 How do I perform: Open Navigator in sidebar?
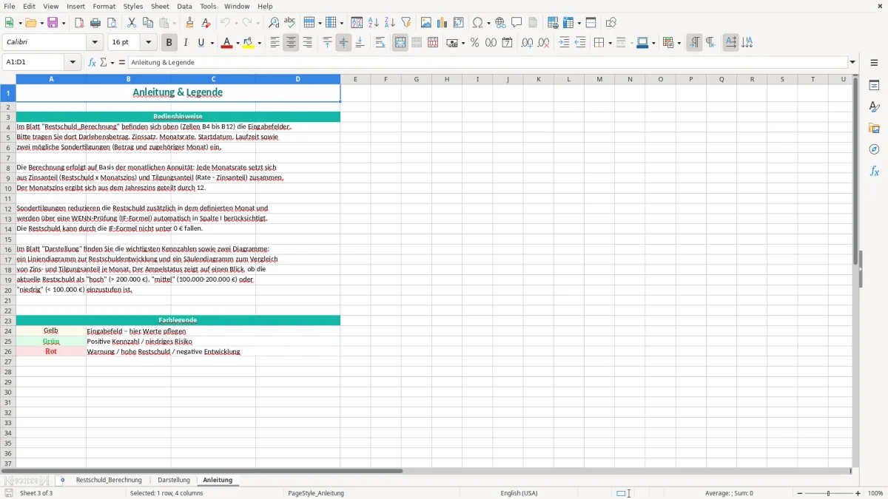click(x=874, y=149)
